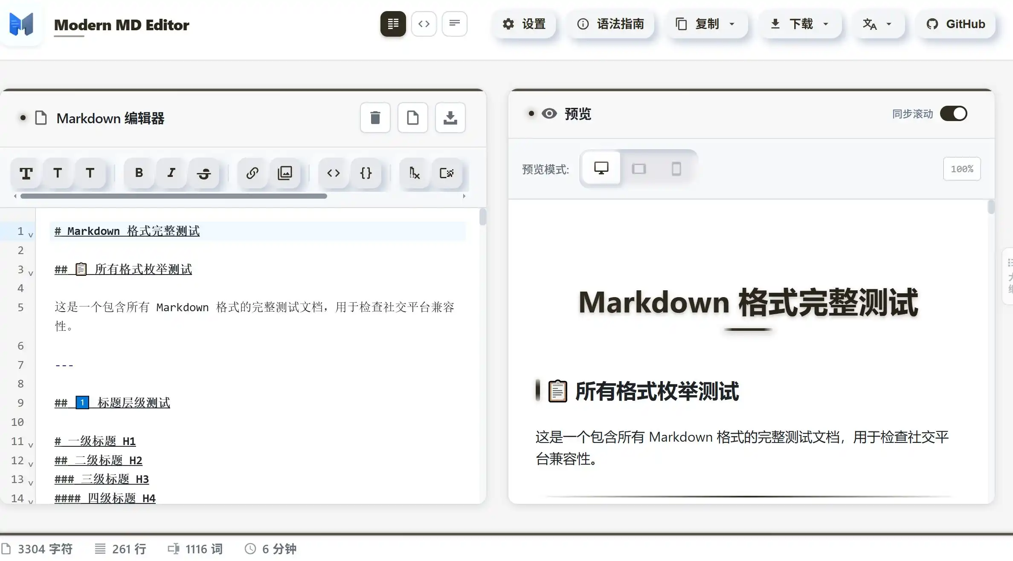Click the eye icon beside 预览
Viewport: 1013px width, 561px height.
549,113
